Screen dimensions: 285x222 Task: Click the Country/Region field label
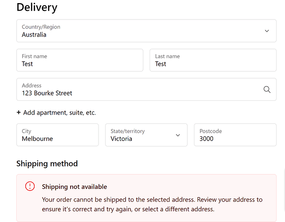[x=41, y=27]
